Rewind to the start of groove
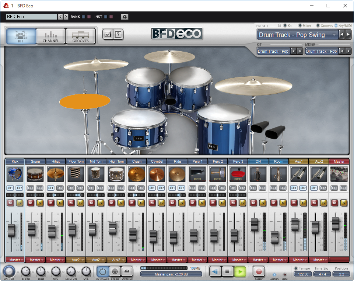The image size is (354, 281). pos(215,271)
